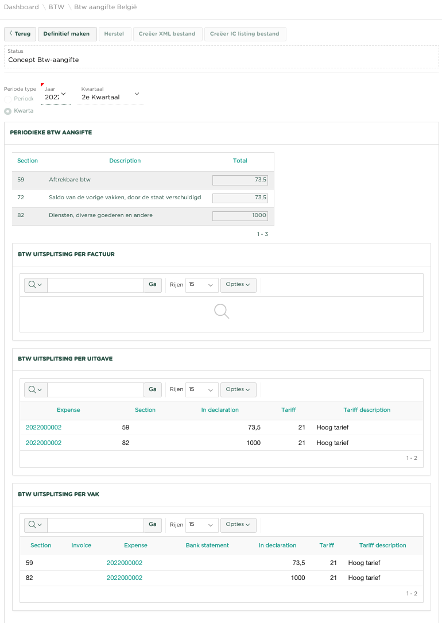This screenshot has width=442, height=623.
Task: Click Total field for section 82
Action: coord(240,216)
